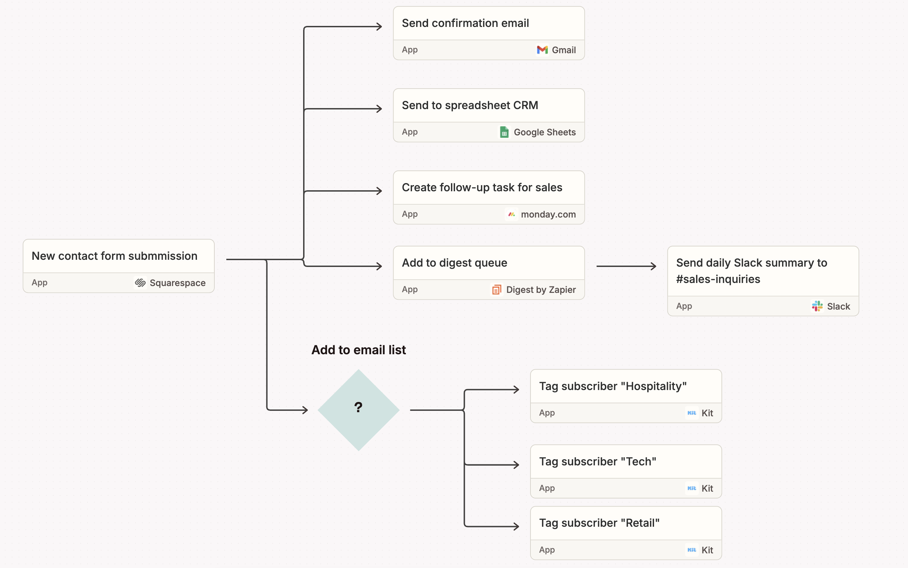Click the "Google Sheets" app name text
The image size is (908, 568).
coord(545,132)
